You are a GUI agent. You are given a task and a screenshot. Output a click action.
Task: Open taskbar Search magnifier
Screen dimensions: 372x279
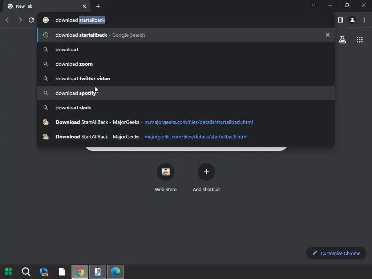pyautogui.click(x=26, y=271)
